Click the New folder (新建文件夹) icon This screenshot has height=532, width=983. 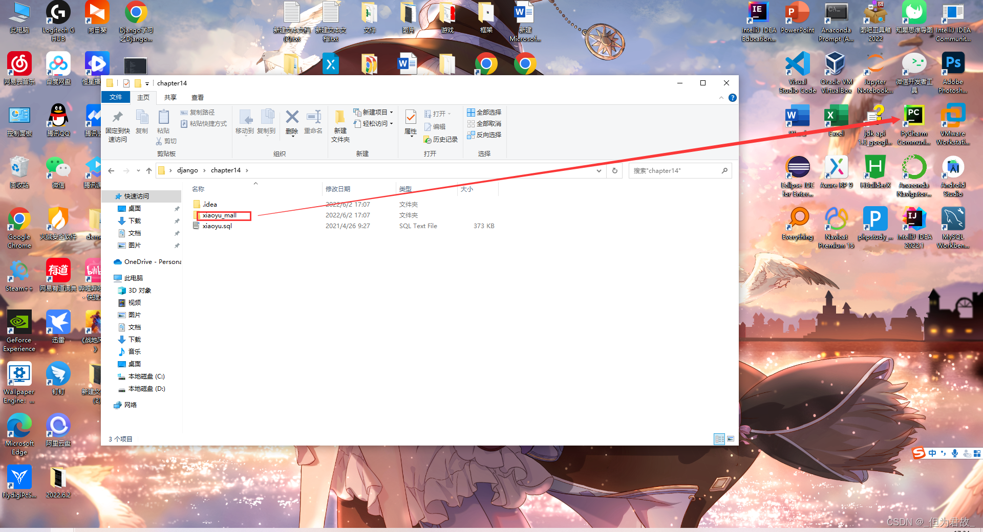[340, 118]
